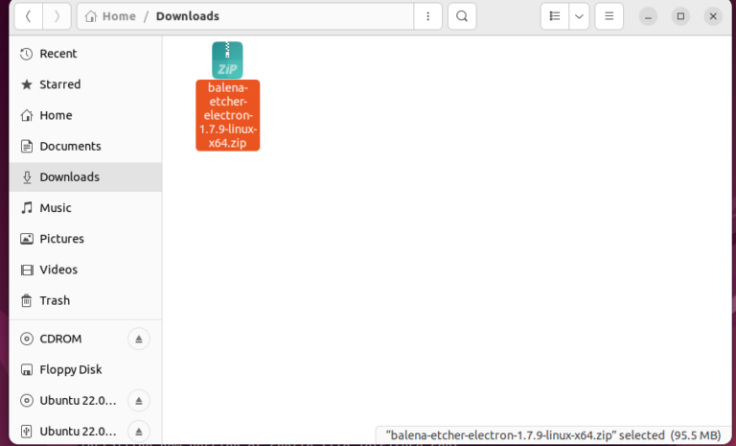
Task: Select the balena-etcher zip file icon
Action: 227,60
